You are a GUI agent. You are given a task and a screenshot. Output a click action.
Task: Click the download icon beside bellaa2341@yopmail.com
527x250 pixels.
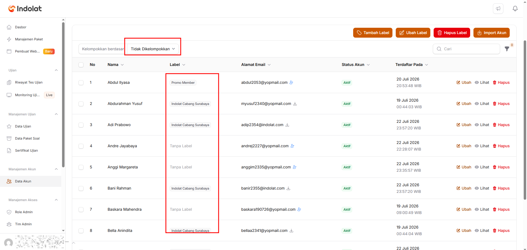click(x=291, y=230)
